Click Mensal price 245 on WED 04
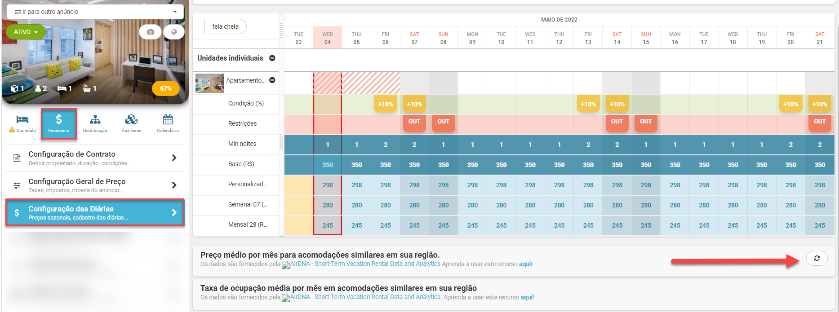The image size is (839, 312). point(328,225)
